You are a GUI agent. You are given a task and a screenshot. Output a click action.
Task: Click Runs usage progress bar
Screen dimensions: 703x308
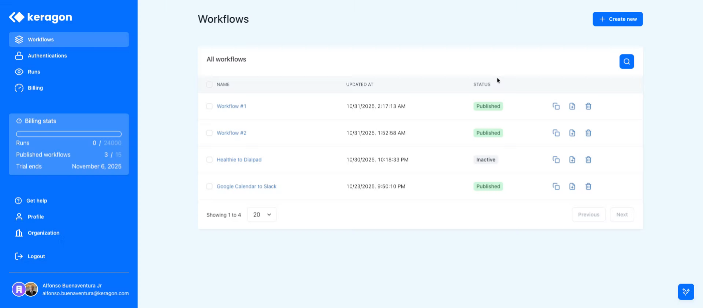tap(69, 134)
